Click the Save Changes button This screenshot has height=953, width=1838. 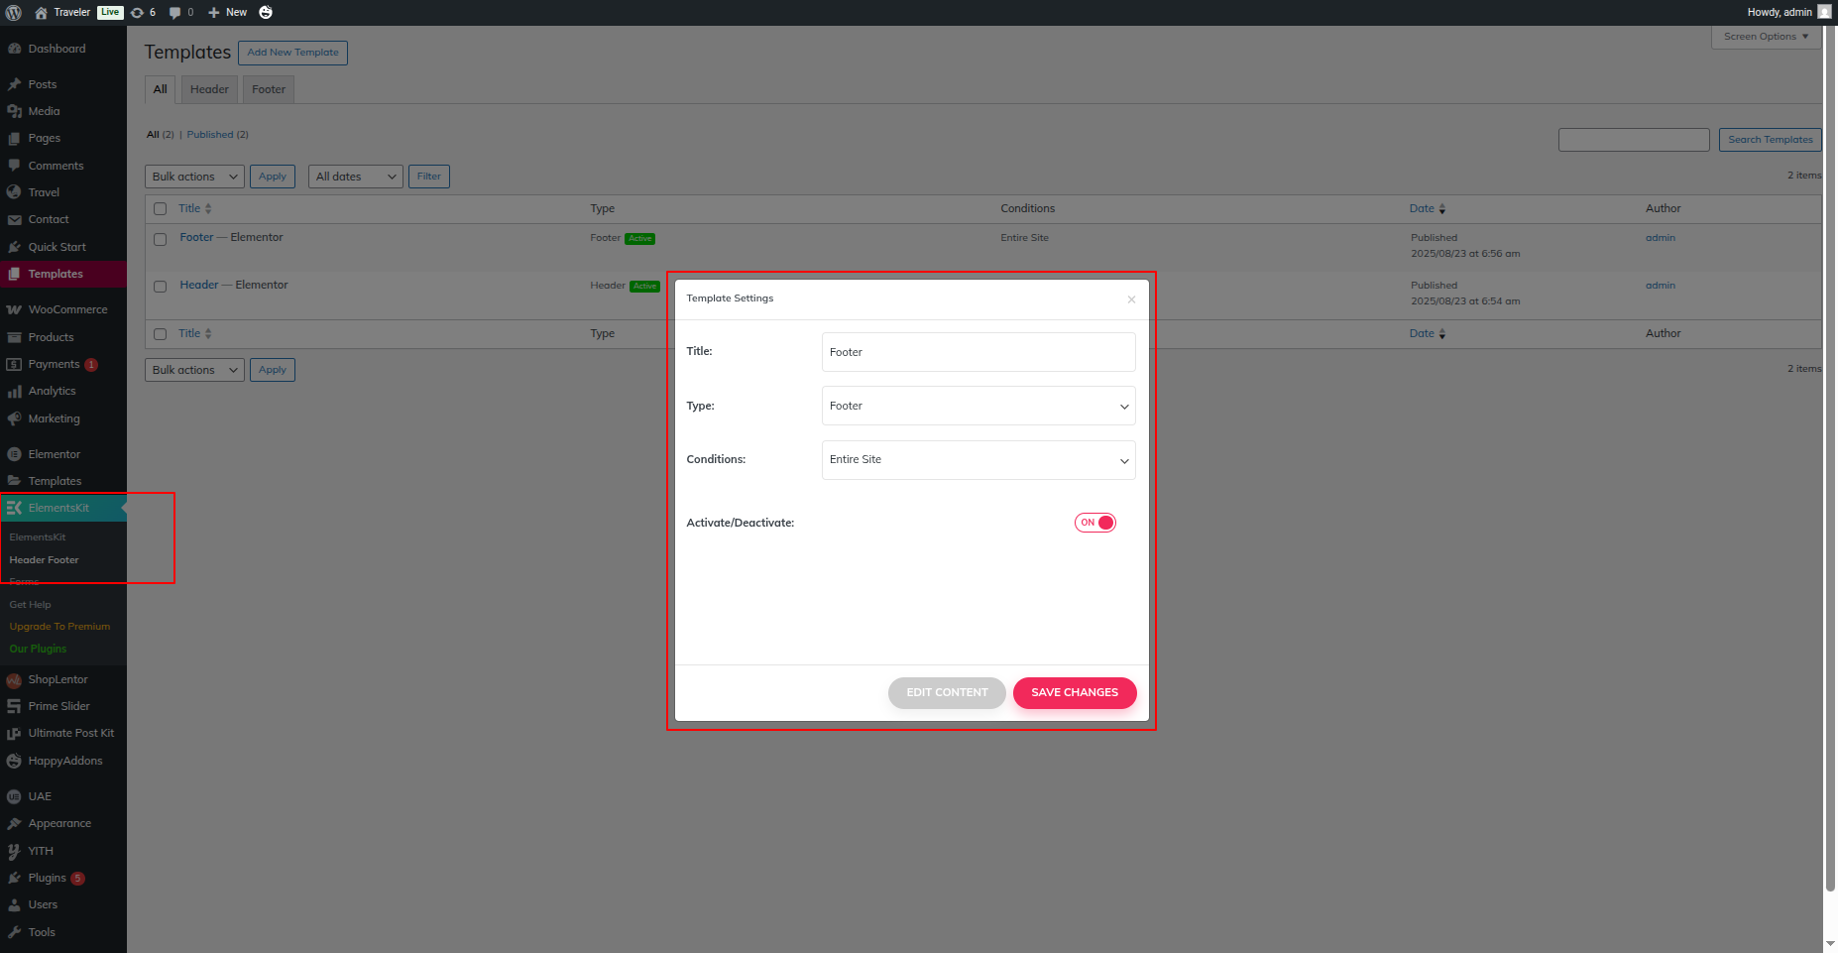pyautogui.click(x=1074, y=692)
